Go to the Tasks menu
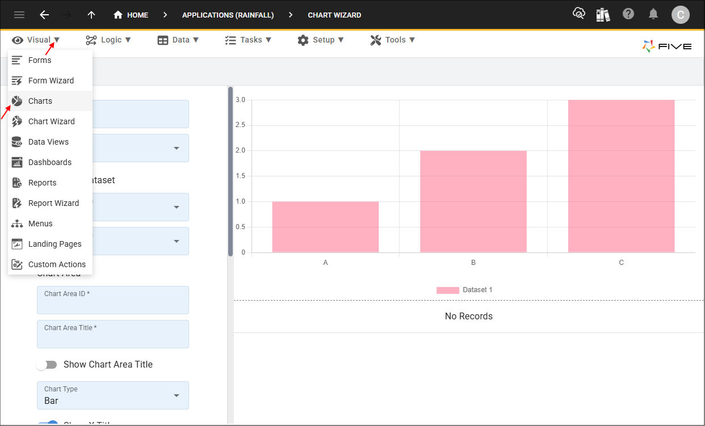Viewport: 705px width, 426px height. [248, 40]
